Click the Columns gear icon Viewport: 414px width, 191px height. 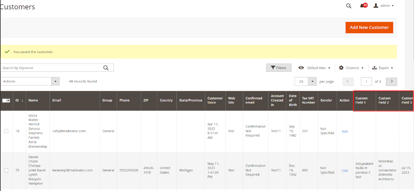point(341,68)
